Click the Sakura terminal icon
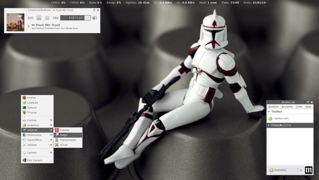Screen dimensions: 319x180 [x=24, y=108]
